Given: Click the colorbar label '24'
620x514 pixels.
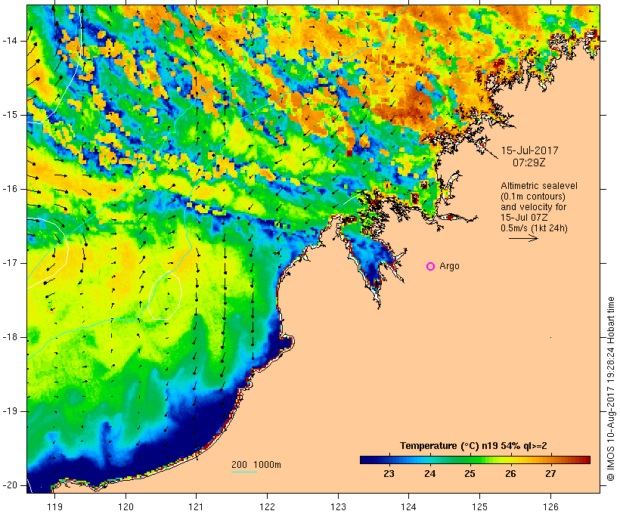Looking at the screenshot, I should pos(429,474).
